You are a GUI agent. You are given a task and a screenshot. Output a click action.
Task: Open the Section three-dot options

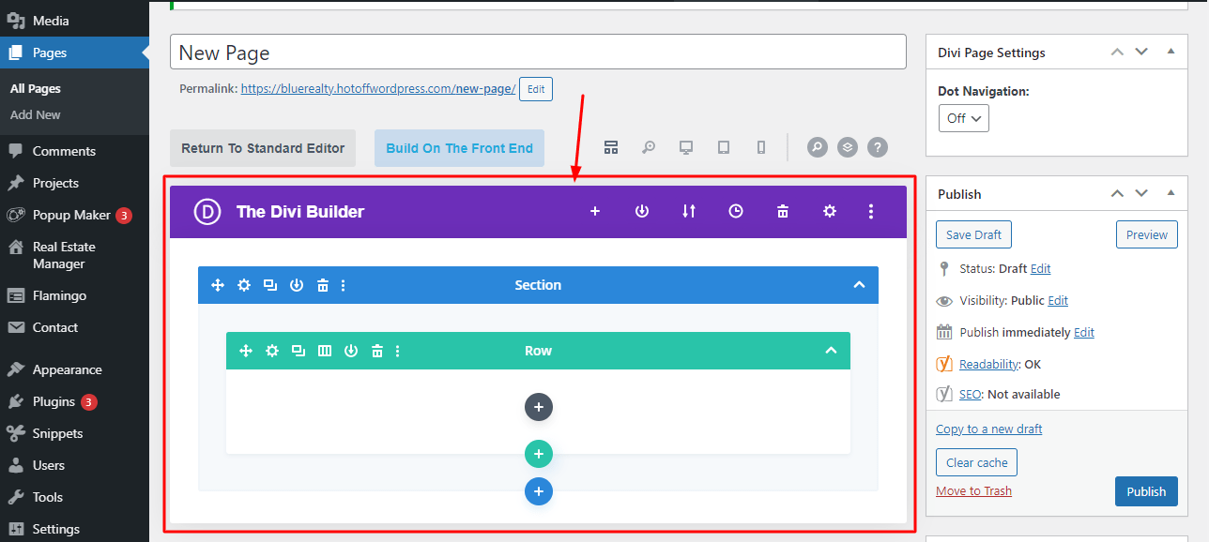tap(344, 285)
